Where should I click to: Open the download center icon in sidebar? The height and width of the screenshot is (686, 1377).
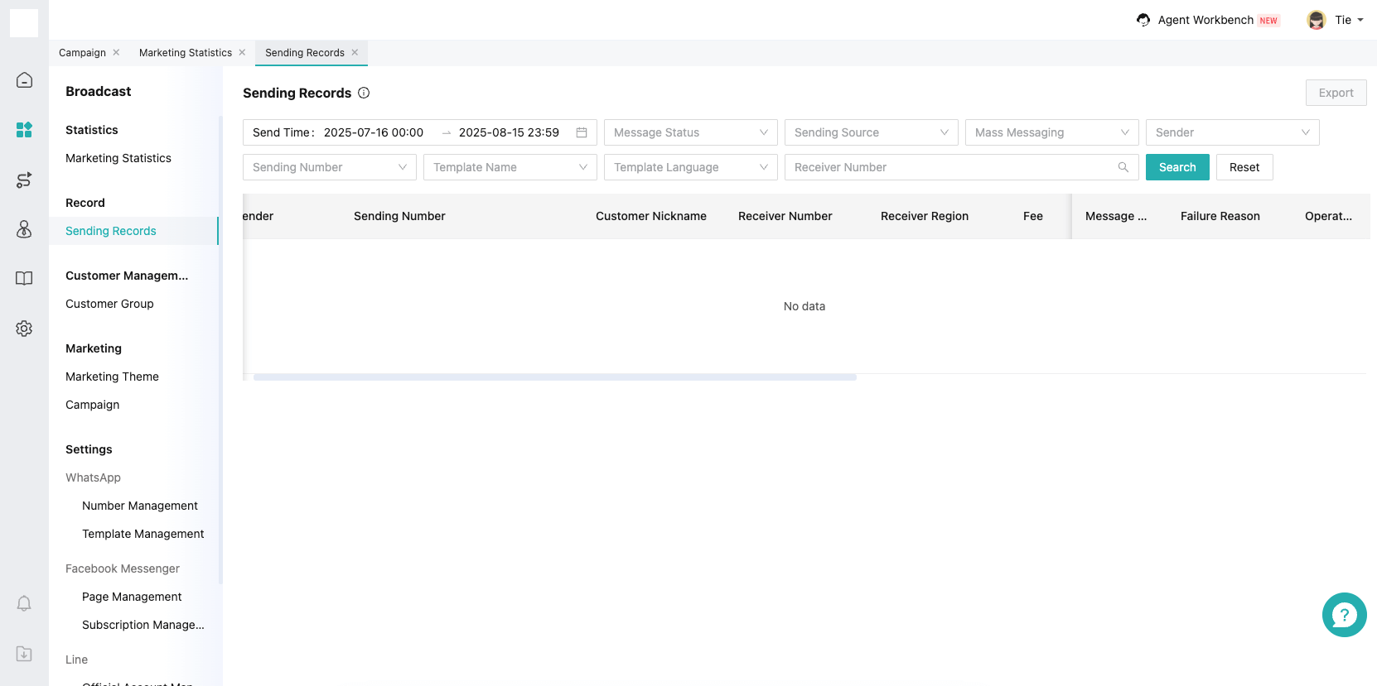click(x=24, y=654)
